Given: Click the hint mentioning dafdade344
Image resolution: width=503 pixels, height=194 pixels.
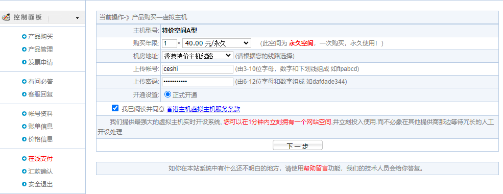Looking at the screenshot, I should (x=291, y=82).
